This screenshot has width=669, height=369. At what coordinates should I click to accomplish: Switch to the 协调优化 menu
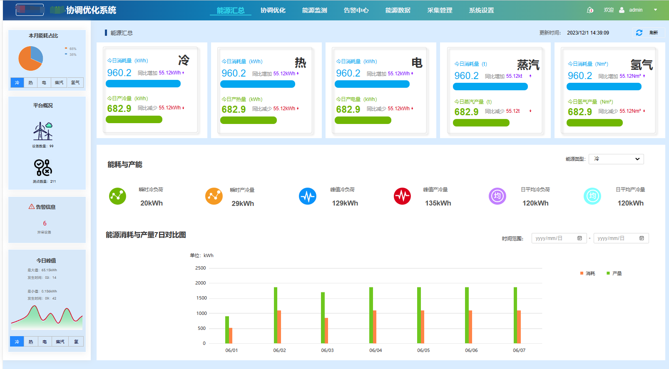(273, 10)
